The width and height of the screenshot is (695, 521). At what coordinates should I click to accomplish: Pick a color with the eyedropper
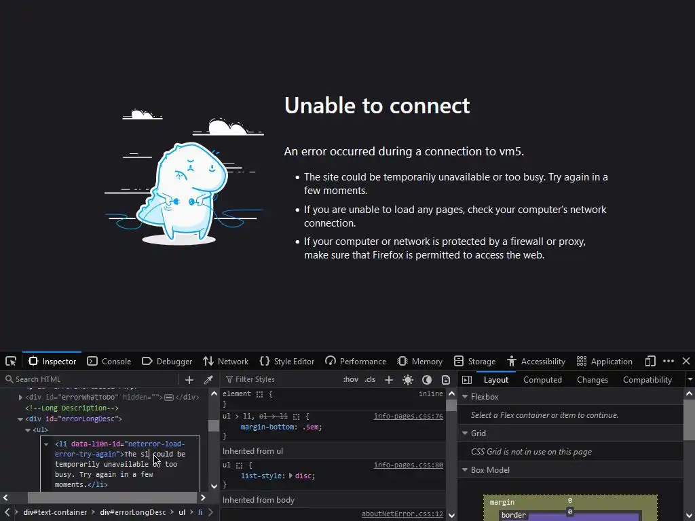coord(208,380)
